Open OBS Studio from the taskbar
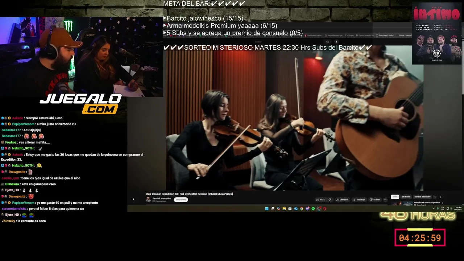Viewport: 464px width, 261px height. pos(319,208)
